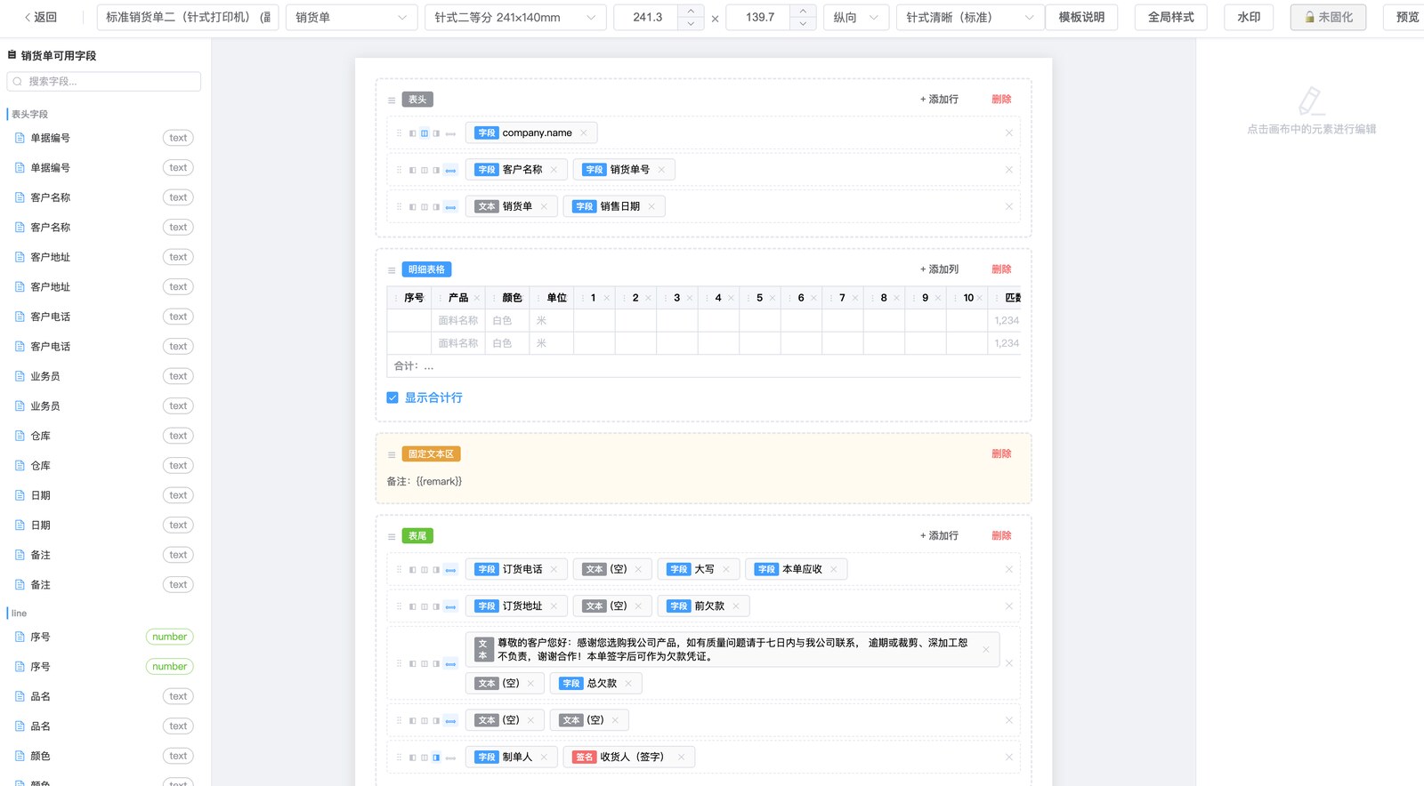Viewport: 1424px width, 786px height.
Task: Decrease the 139.7 height value
Action: pyautogui.click(x=803, y=24)
